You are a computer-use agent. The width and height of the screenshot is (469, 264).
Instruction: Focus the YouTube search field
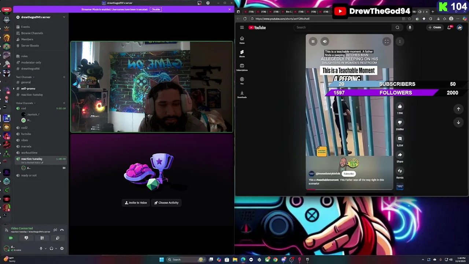(343, 27)
